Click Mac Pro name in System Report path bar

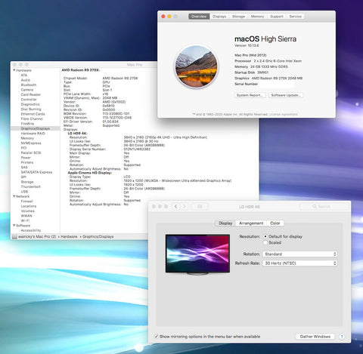(x=37, y=237)
